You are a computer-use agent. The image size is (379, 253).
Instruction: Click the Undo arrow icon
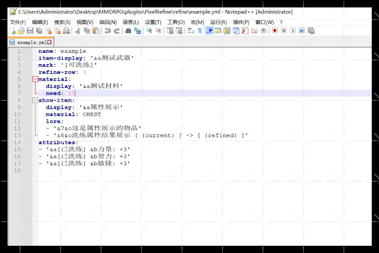[x=107, y=31]
